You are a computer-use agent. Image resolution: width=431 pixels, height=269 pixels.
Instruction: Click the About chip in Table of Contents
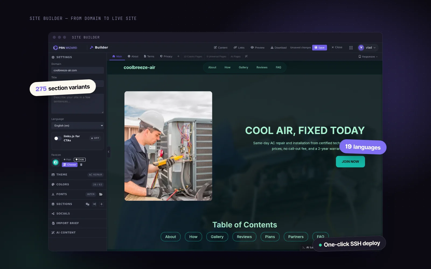pos(171,237)
